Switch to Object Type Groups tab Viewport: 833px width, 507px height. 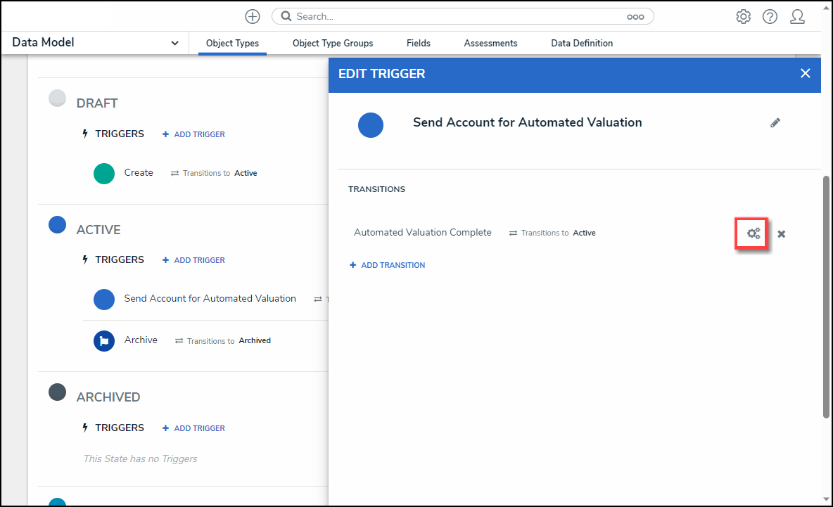(333, 43)
